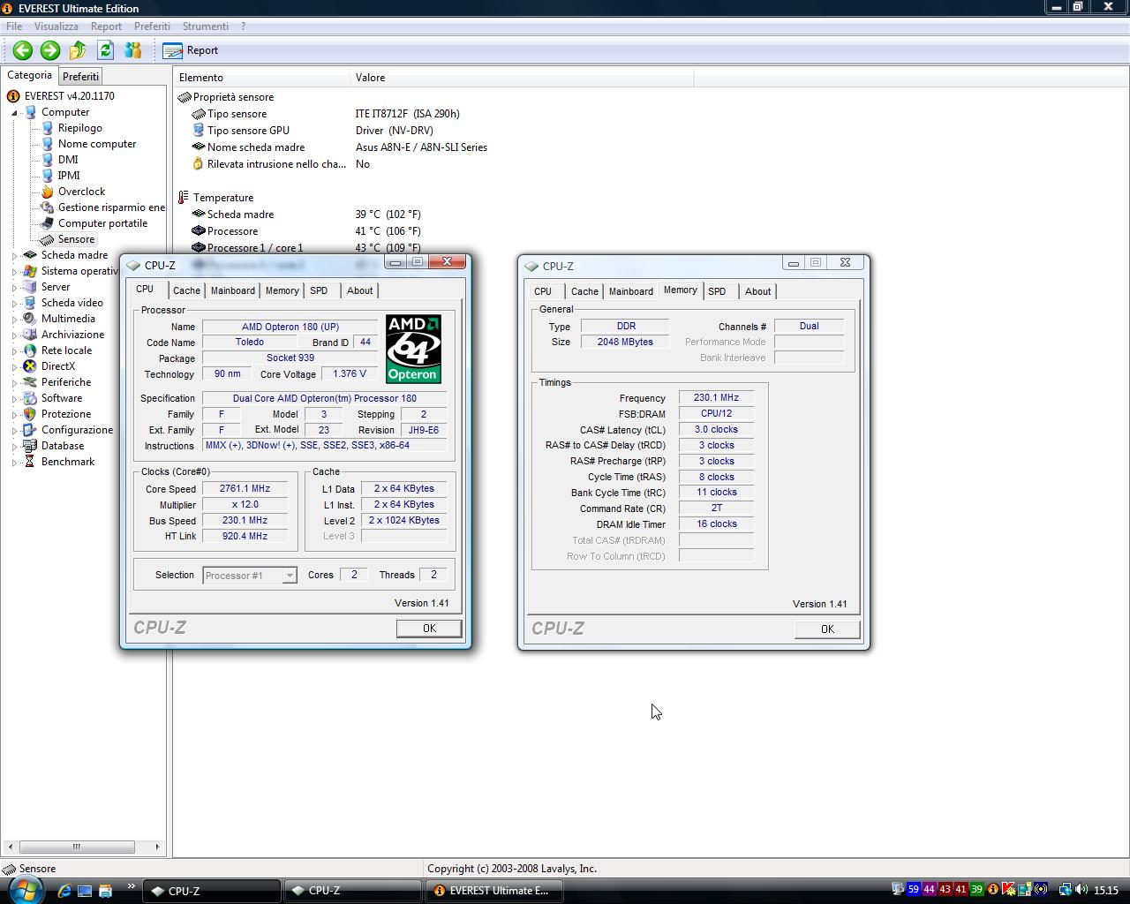Expand the Rete locale tree node
This screenshot has height=904, width=1130.
click(15, 351)
